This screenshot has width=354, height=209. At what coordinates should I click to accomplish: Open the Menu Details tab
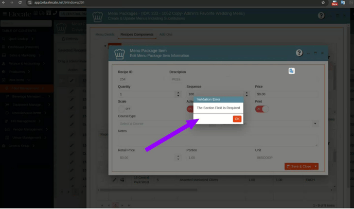click(x=105, y=34)
